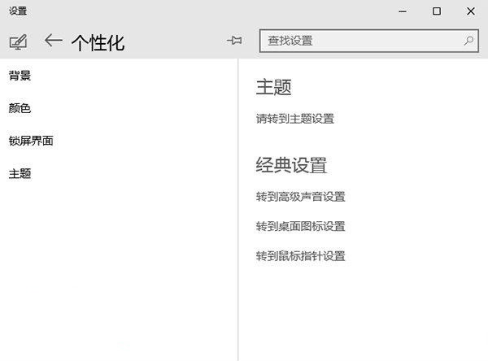488x361 pixels.
Task: Select 主题 in the left sidebar
Action: 20,174
